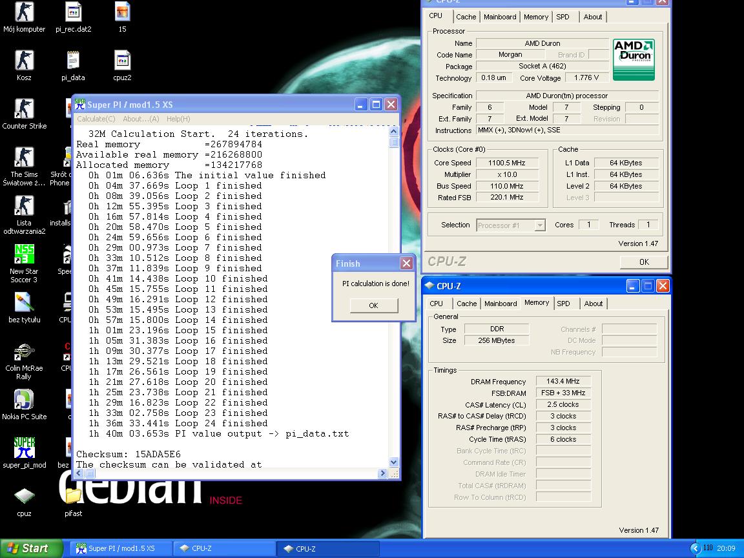Open Kosz recycle bin icon
Image resolution: width=744 pixels, height=558 pixels.
pos(24,65)
